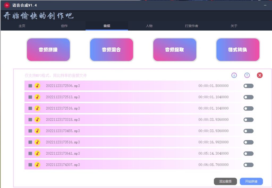Enable the toggle switch for 20221123174307.mp3
272x188 pixels.
pyautogui.click(x=248, y=165)
